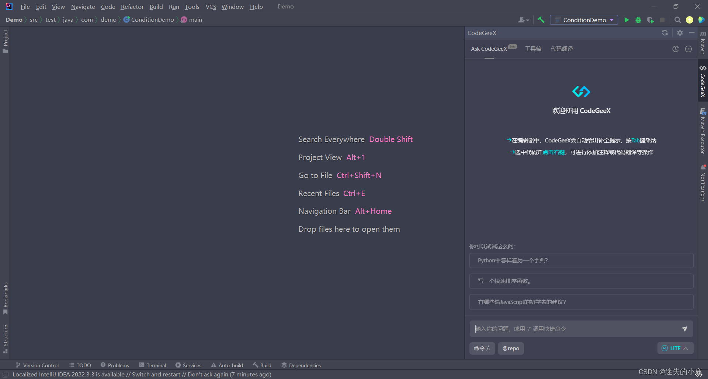The height and width of the screenshot is (379, 708).
Task: Click the 命令 / command button
Action: coord(482,348)
